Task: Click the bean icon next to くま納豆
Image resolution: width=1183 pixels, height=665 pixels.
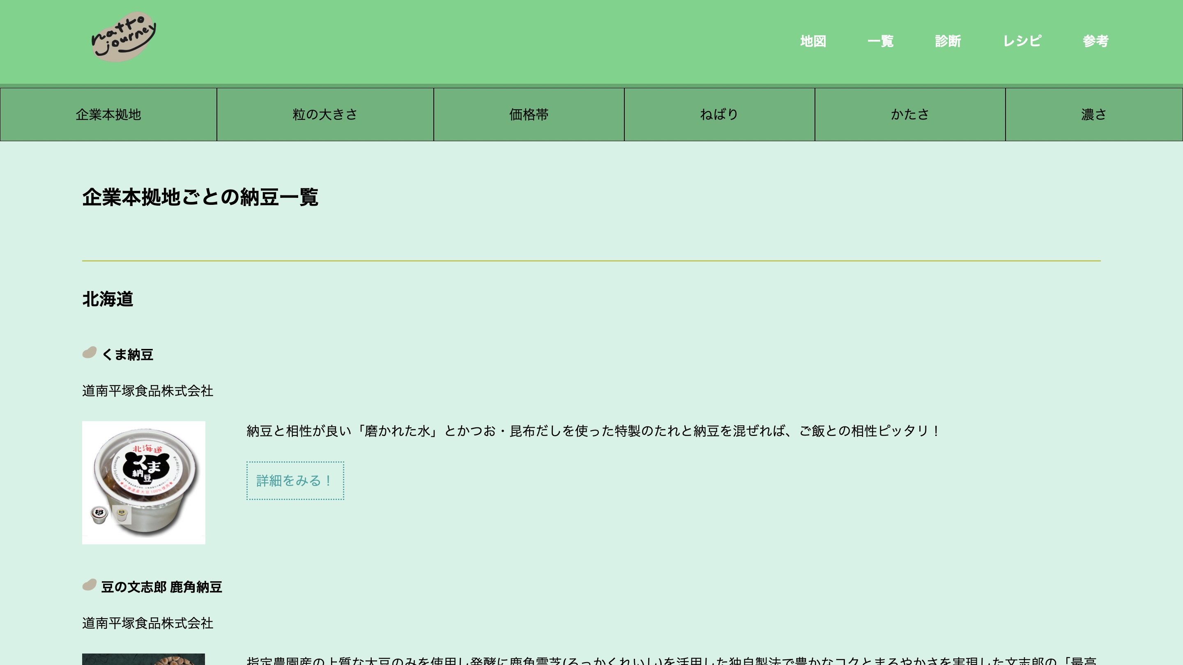Action: coord(89,353)
